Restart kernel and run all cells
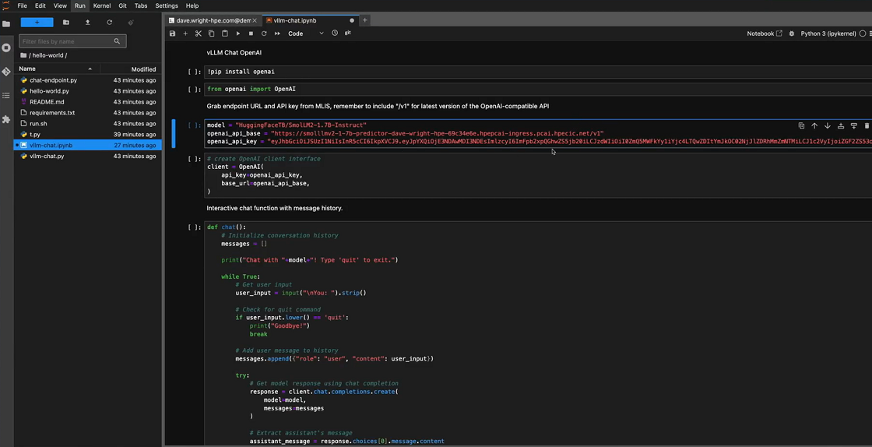872x447 pixels. pos(277,33)
